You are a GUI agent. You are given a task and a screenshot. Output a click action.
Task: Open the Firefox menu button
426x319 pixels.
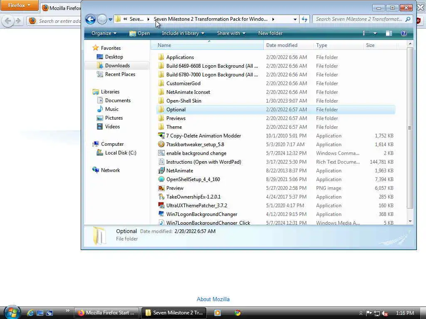[19, 5]
